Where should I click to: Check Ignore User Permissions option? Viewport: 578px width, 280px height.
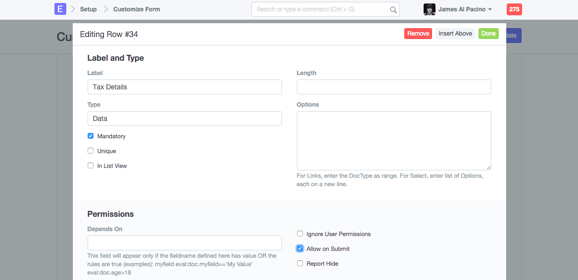point(300,234)
